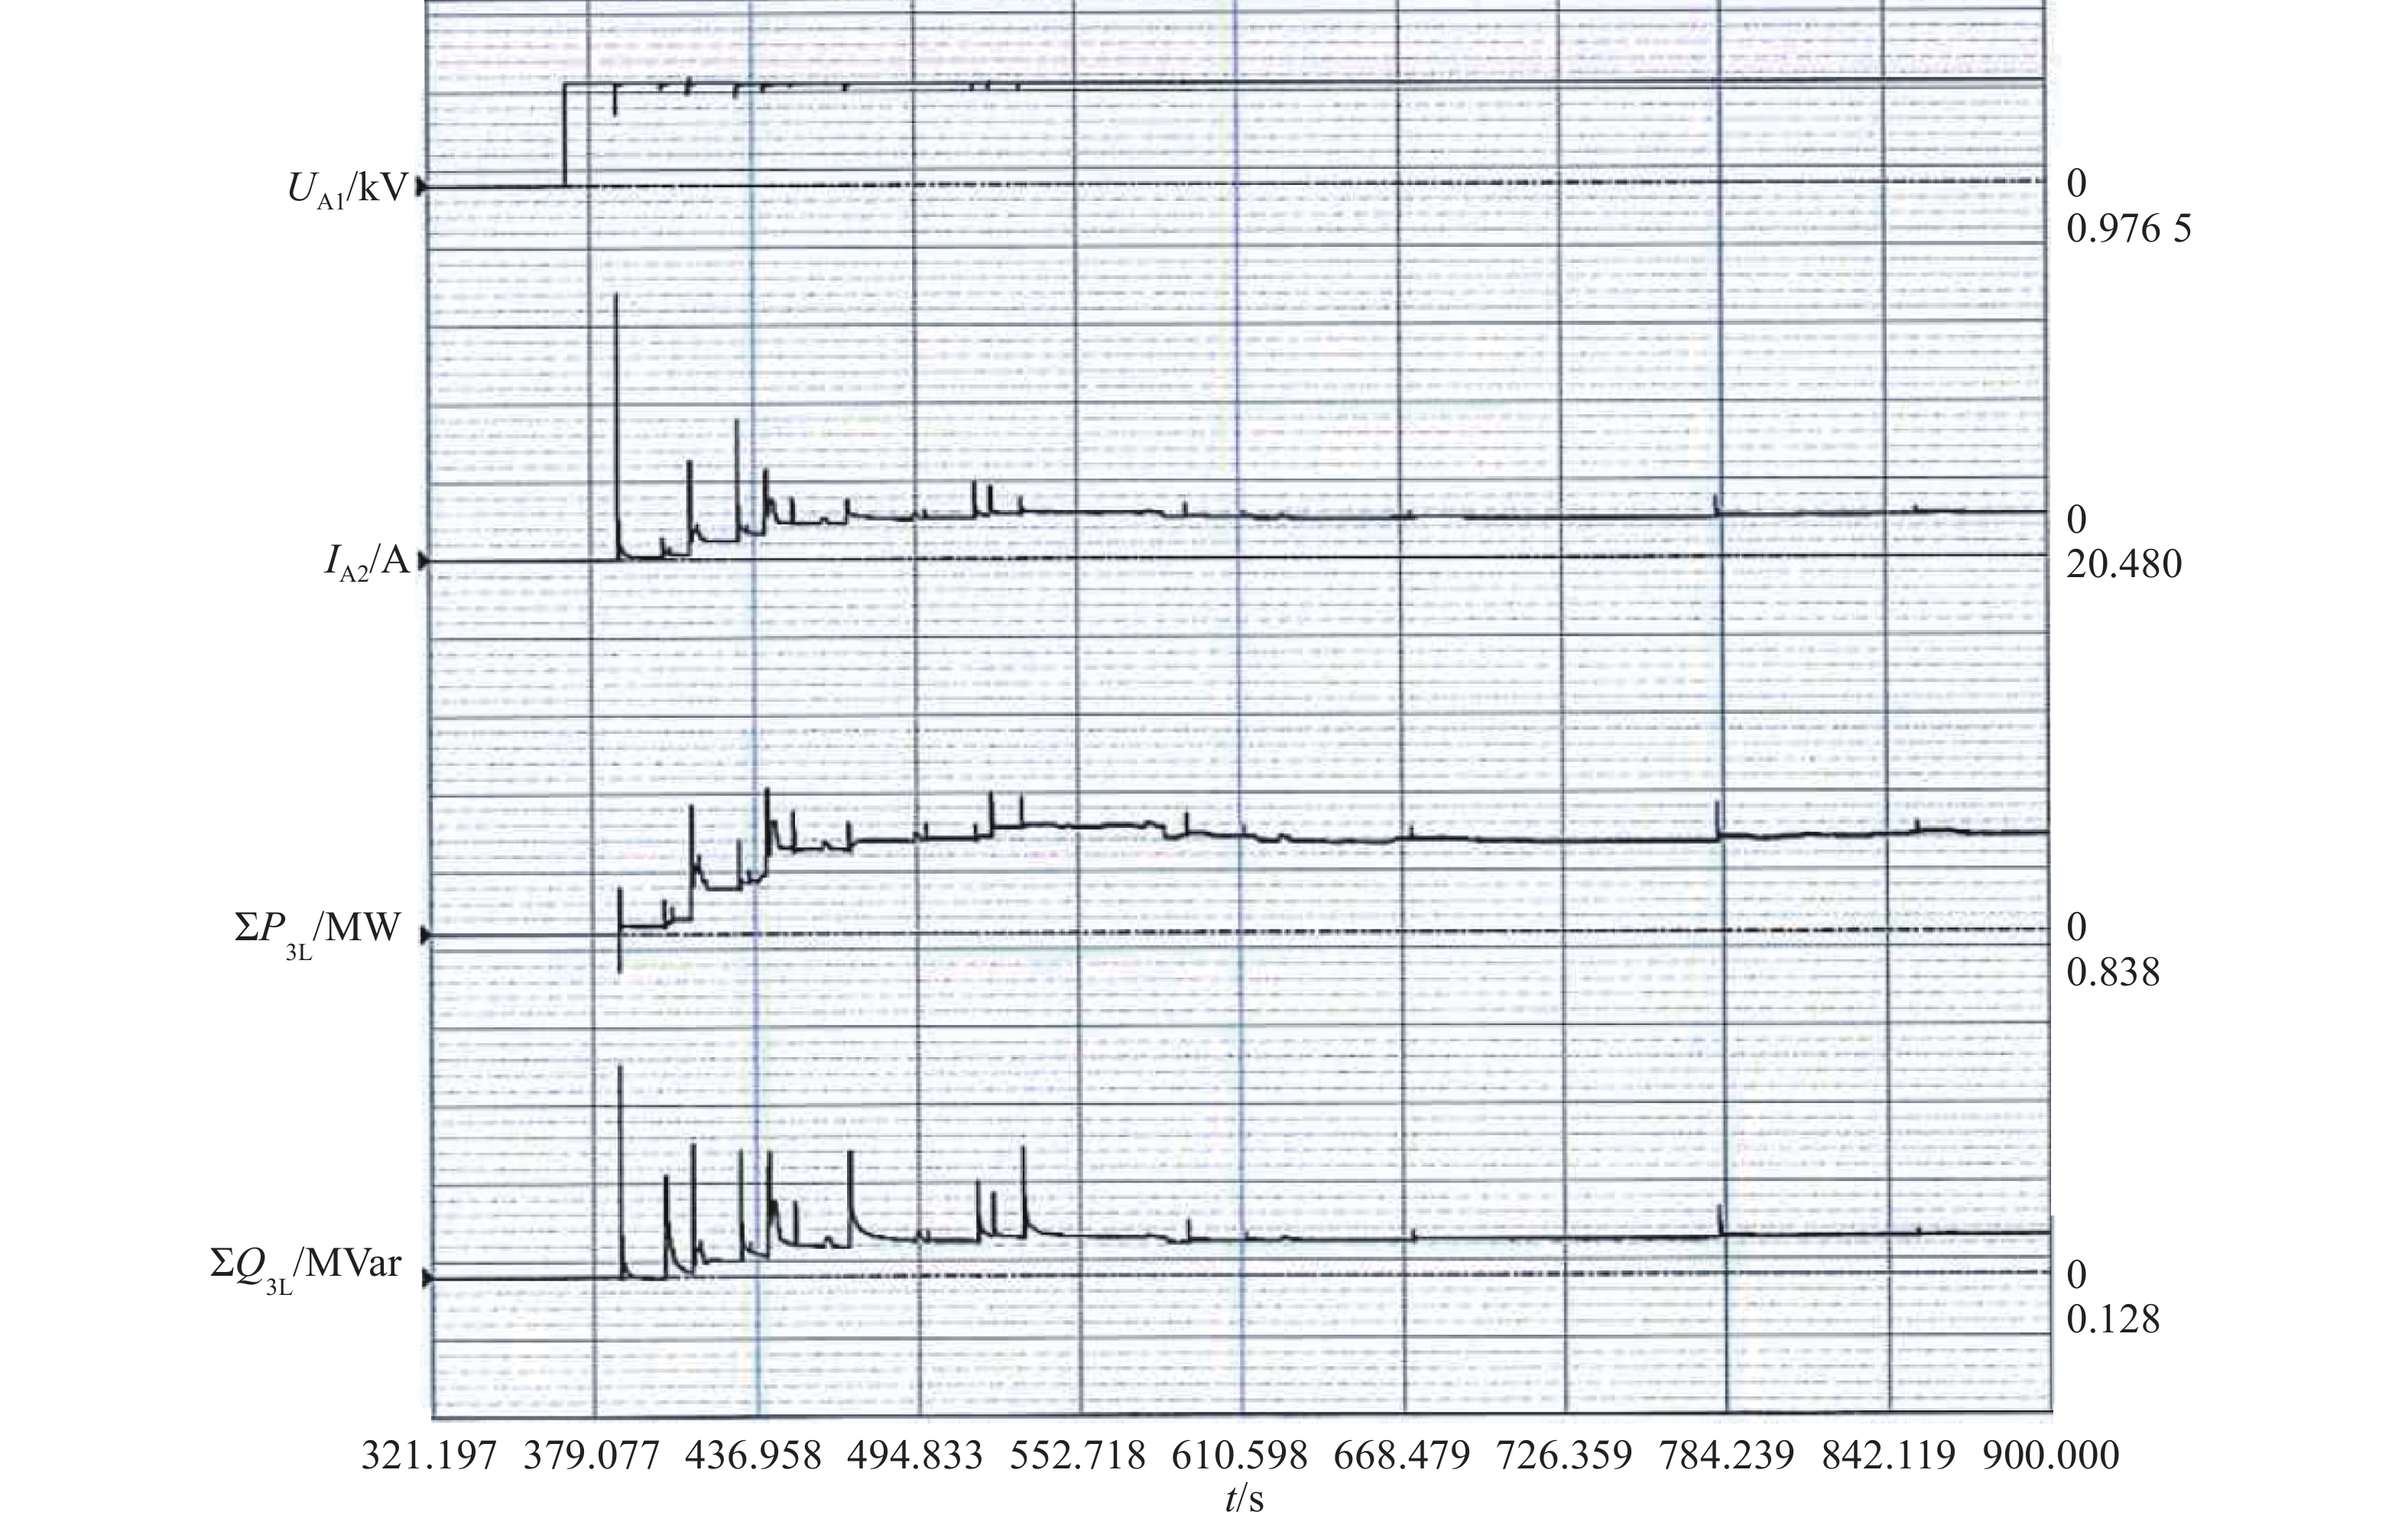
Task: Click the ΣP3L/MW channel label
Action: [x=318, y=931]
